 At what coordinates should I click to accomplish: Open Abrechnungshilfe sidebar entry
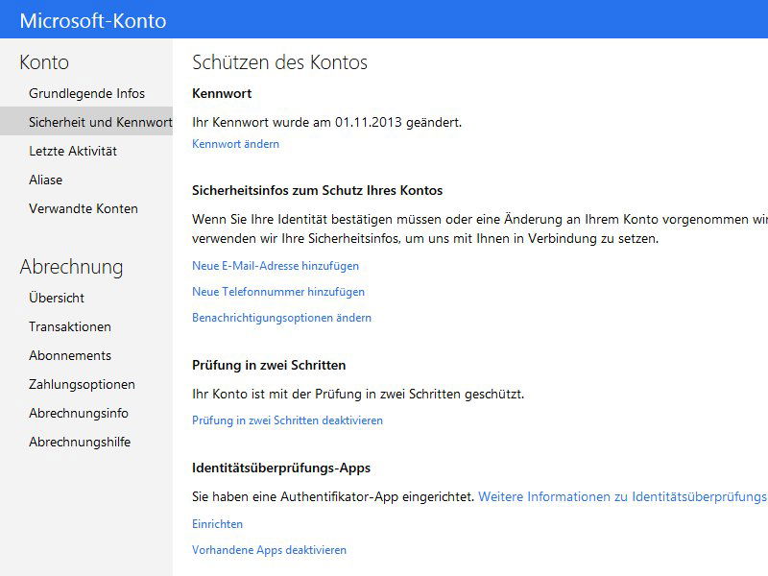click(80, 443)
